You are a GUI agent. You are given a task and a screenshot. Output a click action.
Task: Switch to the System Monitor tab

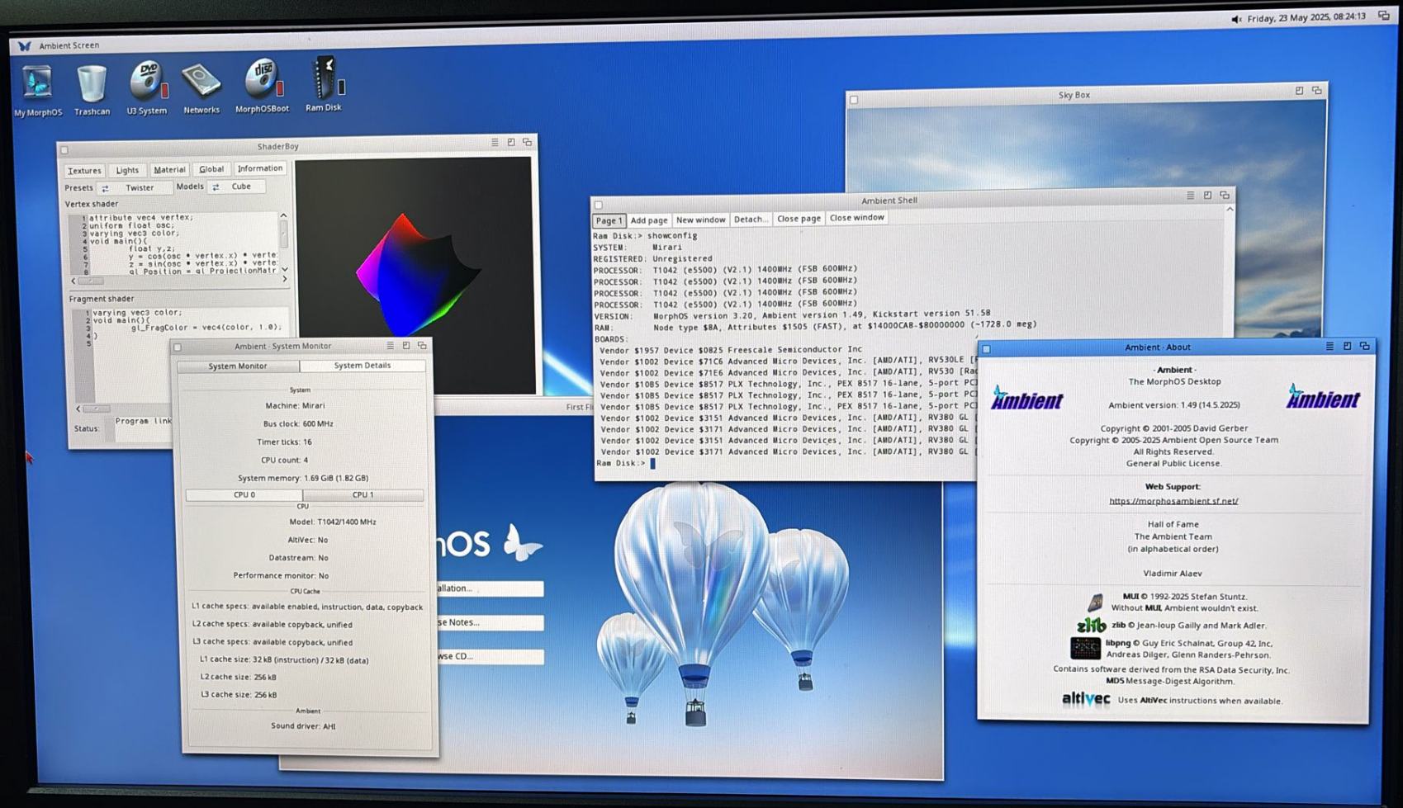pos(238,366)
